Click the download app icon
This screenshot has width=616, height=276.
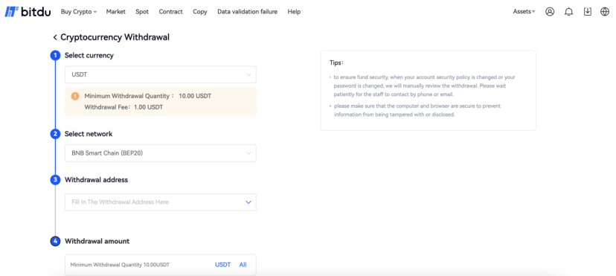pyautogui.click(x=587, y=12)
